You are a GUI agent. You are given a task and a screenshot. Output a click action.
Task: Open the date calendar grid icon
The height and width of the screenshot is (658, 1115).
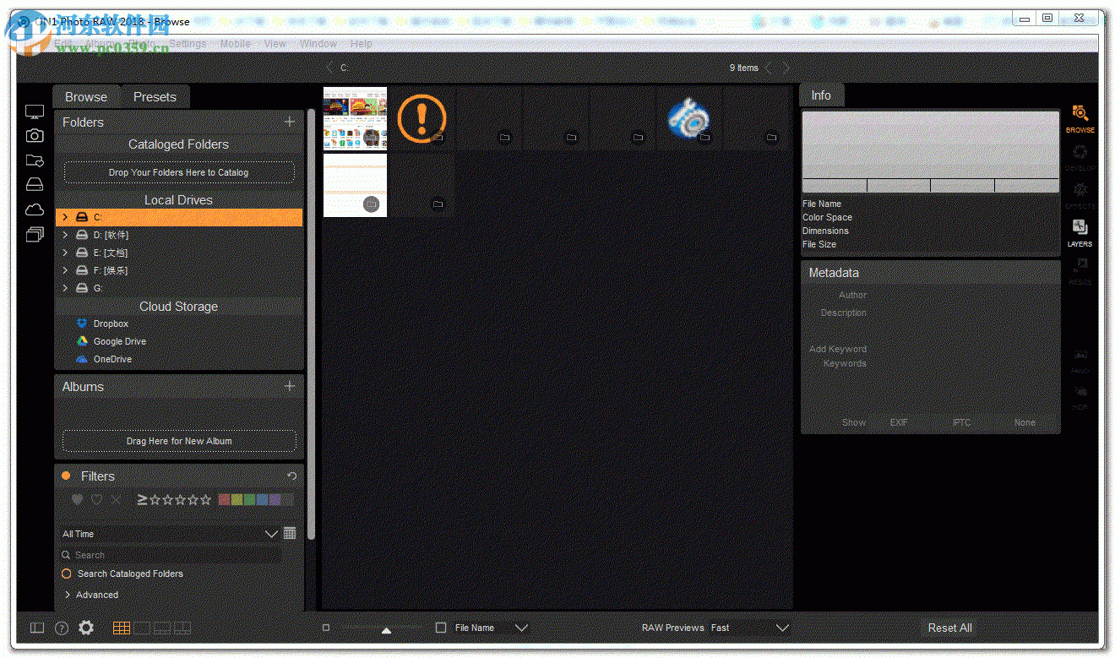[290, 533]
